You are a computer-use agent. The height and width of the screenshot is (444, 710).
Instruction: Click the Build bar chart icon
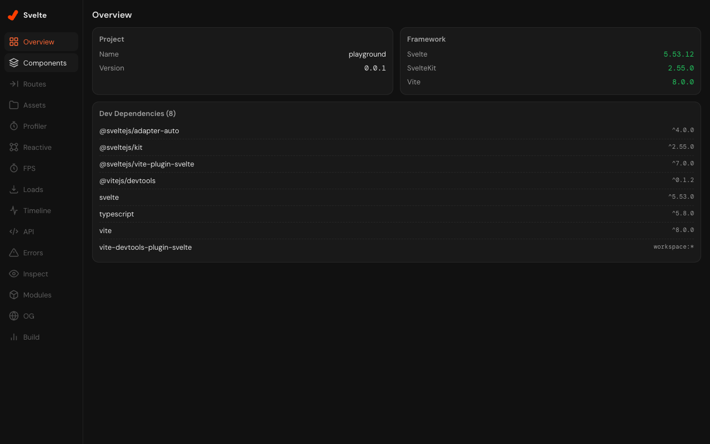point(14,337)
